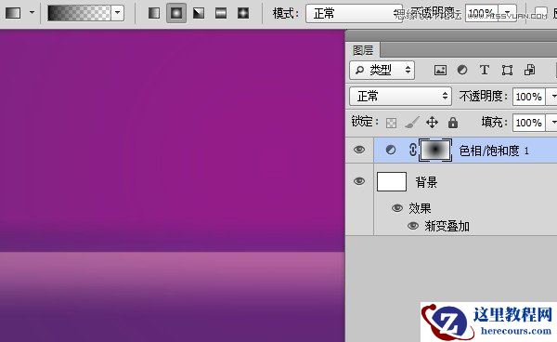Filter layers by type layers icon
Screen dimensions: 557x342
(x=485, y=70)
